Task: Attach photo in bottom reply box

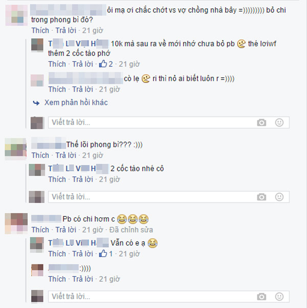Action: point(261,296)
